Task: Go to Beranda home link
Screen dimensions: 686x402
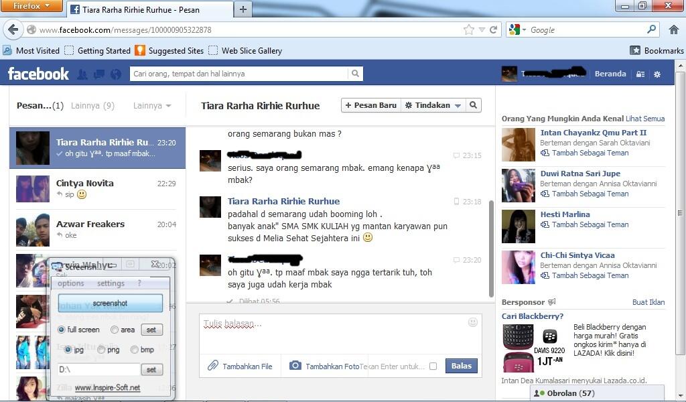Action: pos(610,74)
